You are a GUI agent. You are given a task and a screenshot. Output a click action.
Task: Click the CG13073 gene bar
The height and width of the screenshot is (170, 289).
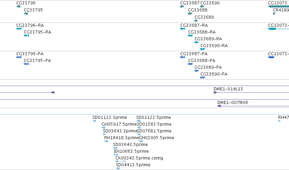[x=278, y=6]
